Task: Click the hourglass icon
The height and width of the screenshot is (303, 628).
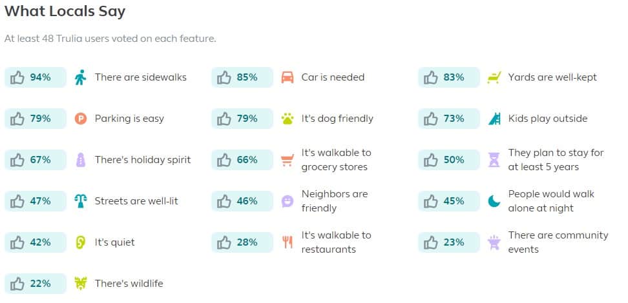Action: pyautogui.click(x=494, y=160)
